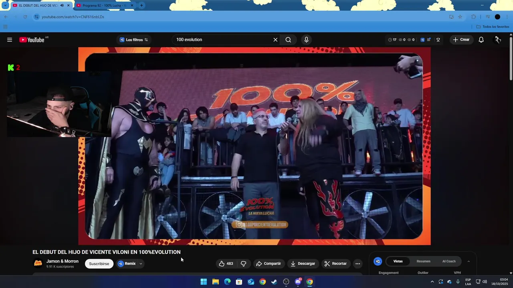The image size is (513, 288).
Task: Open the Chrome profile black circle
Action: click(497, 17)
